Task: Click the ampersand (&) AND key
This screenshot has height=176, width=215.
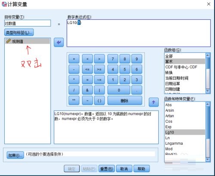Action: click(x=87, y=90)
